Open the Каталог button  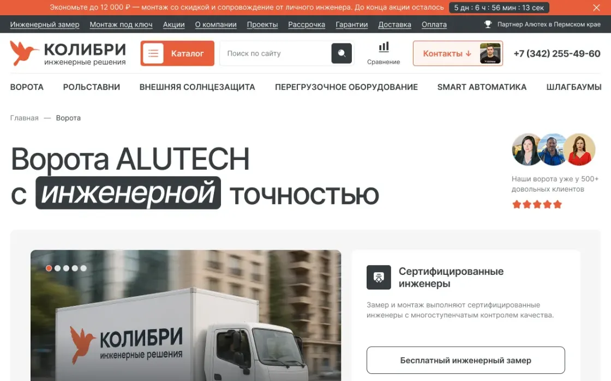coord(177,53)
